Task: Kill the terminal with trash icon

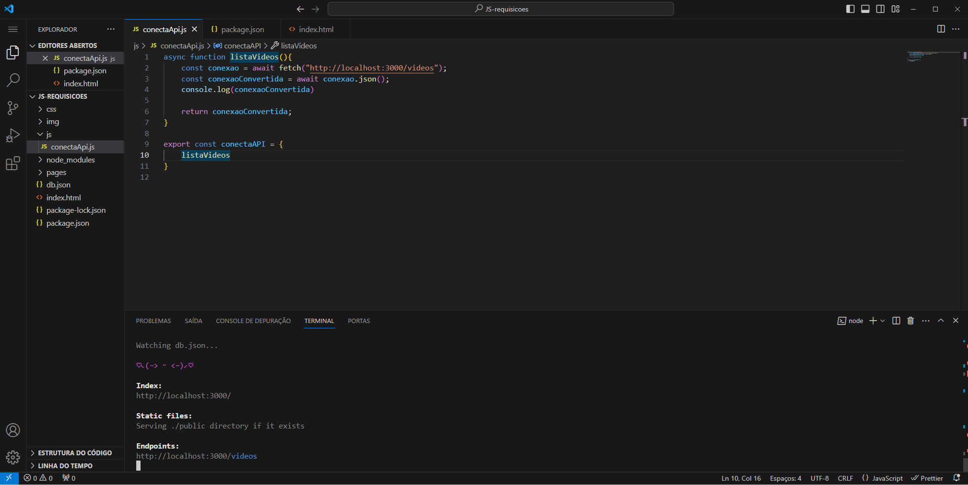Action: pos(910,321)
